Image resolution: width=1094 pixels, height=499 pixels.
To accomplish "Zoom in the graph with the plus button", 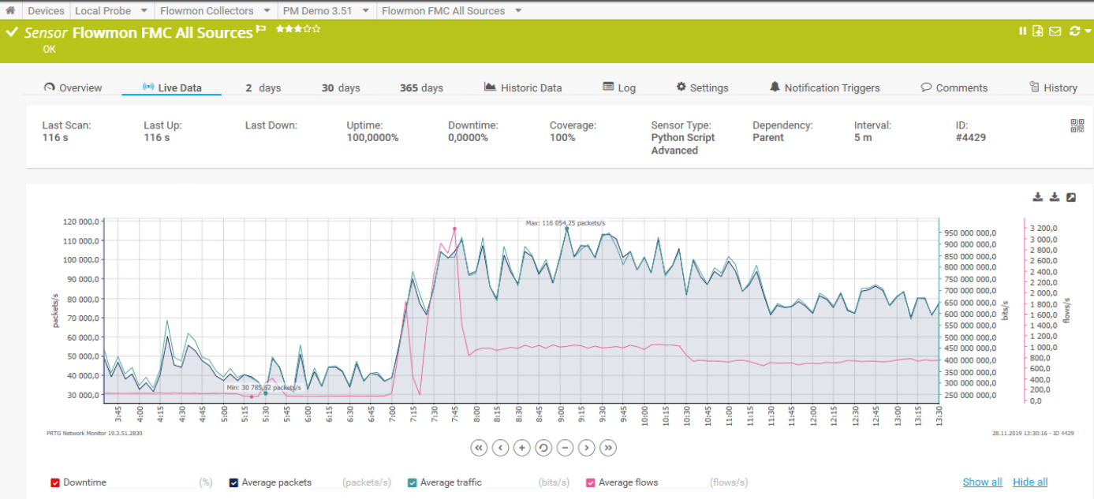I will click(521, 448).
